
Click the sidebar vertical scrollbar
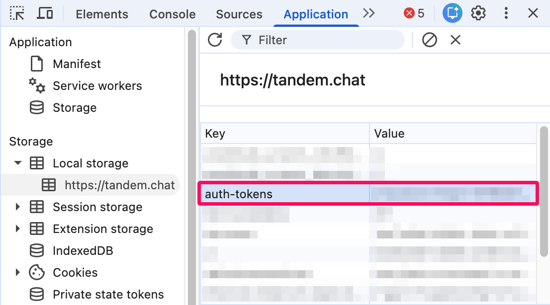pos(192,167)
